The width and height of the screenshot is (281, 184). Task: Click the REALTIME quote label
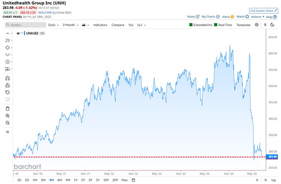click(45, 12)
